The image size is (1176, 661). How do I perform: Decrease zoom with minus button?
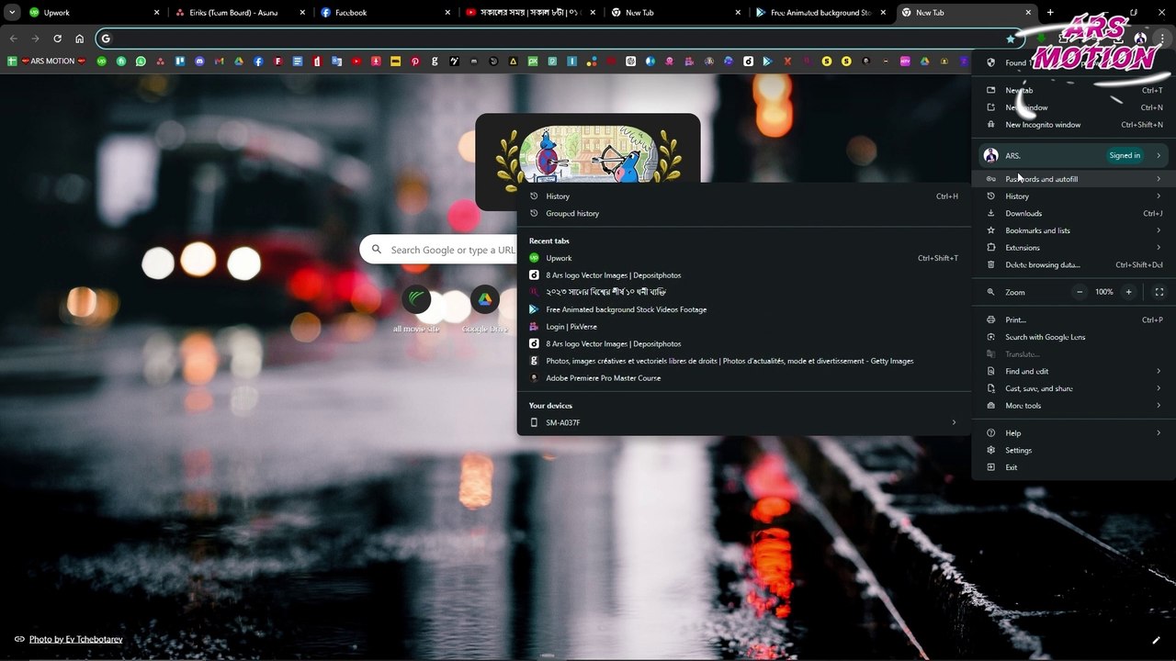[1080, 292]
